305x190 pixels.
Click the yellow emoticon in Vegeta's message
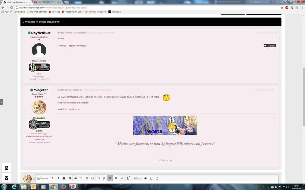166,97
